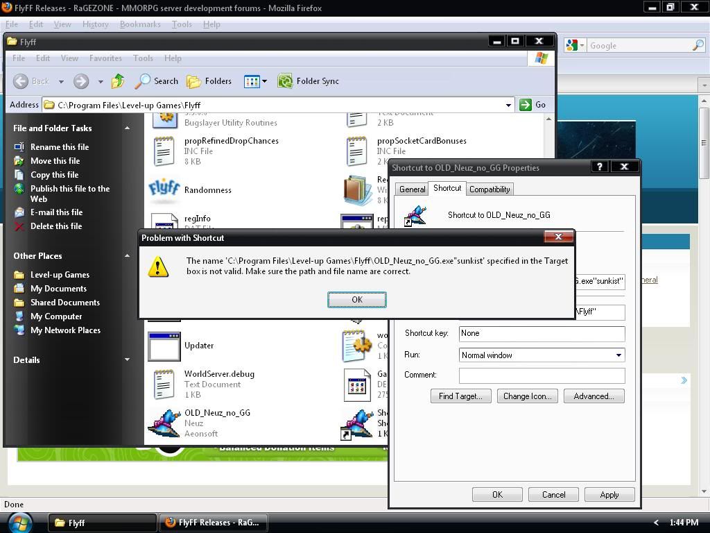This screenshot has height=533, width=710.
Task: Click the Windows Start orb
Action: click(x=20, y=522)
